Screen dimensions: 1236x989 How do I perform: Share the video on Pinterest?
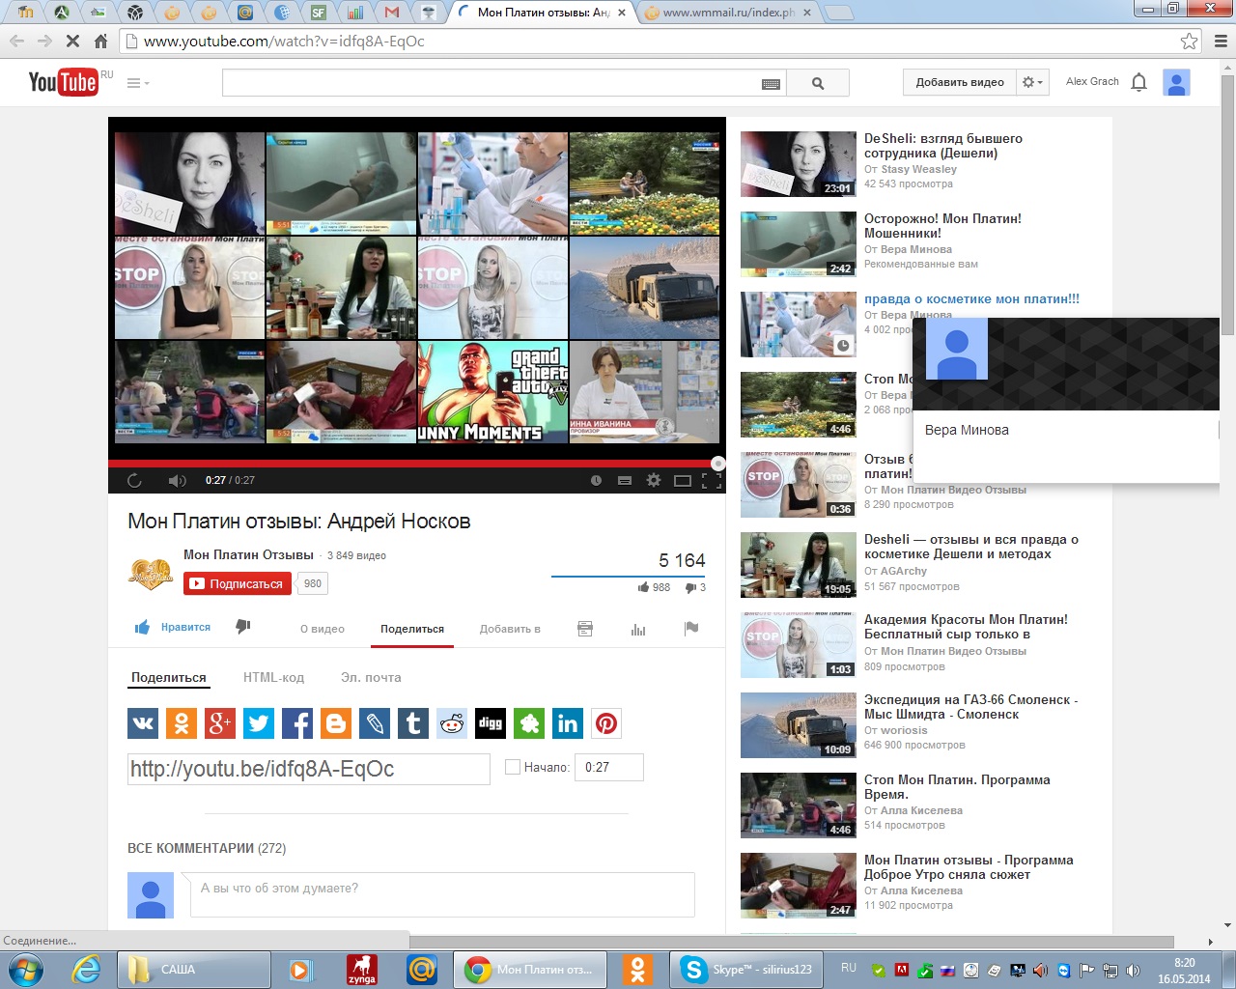click(606, 723)
